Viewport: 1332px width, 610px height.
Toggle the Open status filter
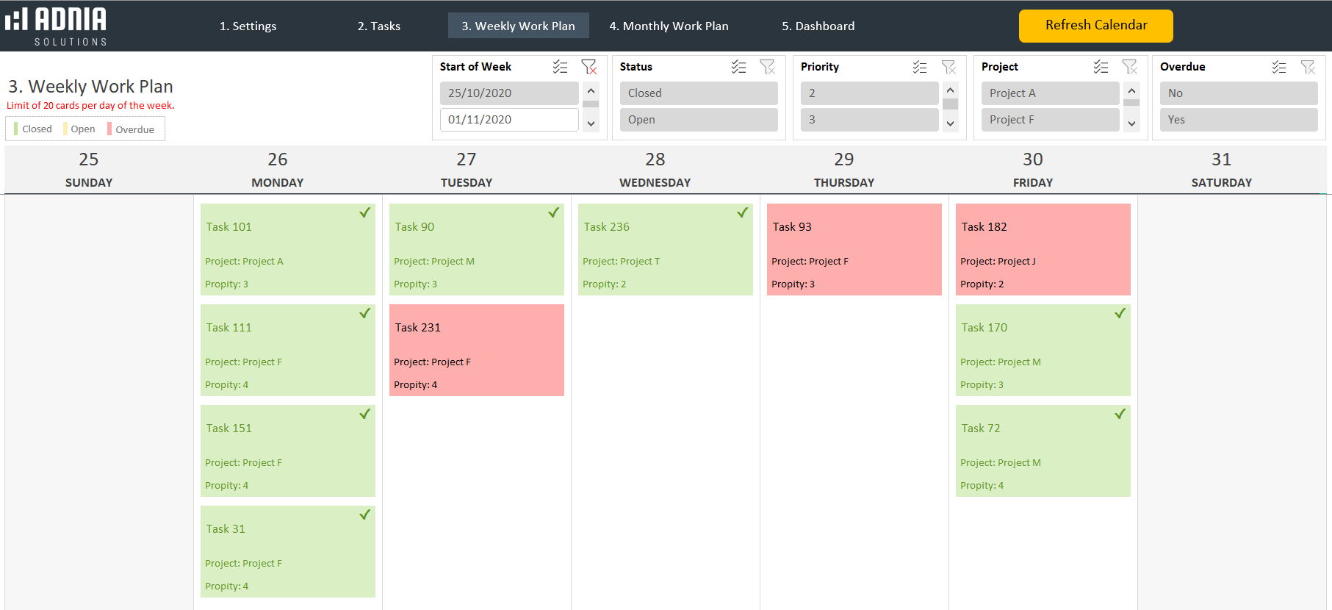[698, 120]
